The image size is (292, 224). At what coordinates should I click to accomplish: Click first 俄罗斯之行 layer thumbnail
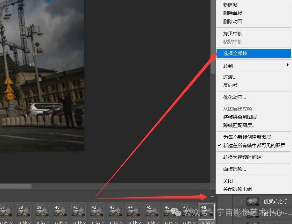click(253, 201)
